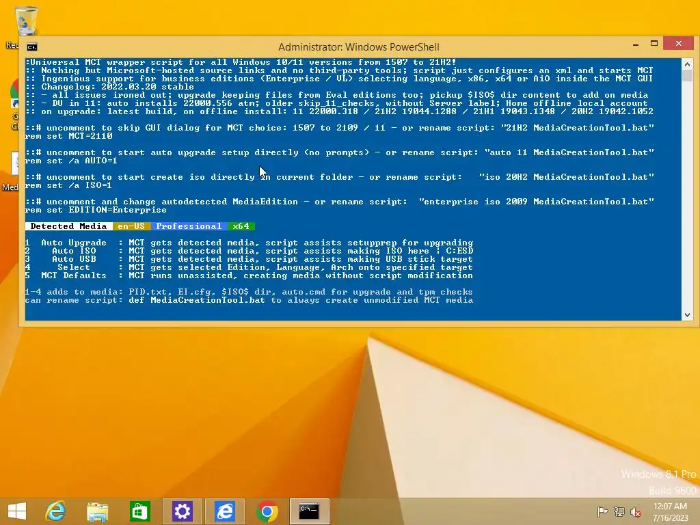Open PC settings gear in taskbar
The width and height of the screenshot is (700, 525).
(182, 511)
